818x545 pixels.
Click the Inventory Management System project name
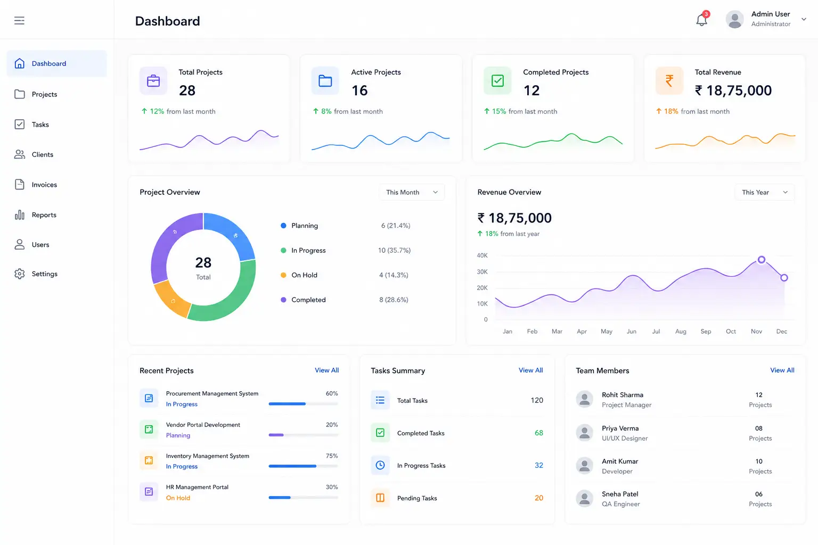[x=208, y=456]
